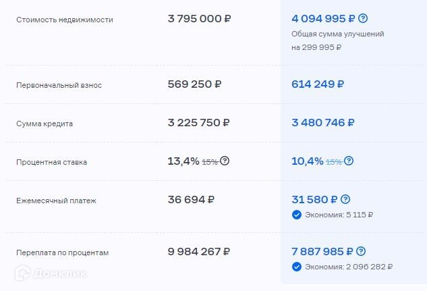Image resolution: width=427 pixels, height=291 pixels.
Task: Select the Процентная ставка label
Action: pyautogui.click(x=51, y=162)
